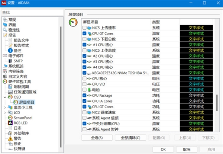Image resolution: width=223 pixels, height=154 pixels.
Task: Select the 报告 notepad icon
Action: tap(5, 35)
